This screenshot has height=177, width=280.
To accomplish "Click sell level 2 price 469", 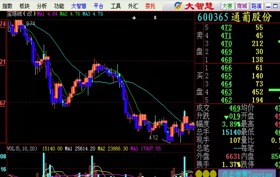I will coord(226,52).
